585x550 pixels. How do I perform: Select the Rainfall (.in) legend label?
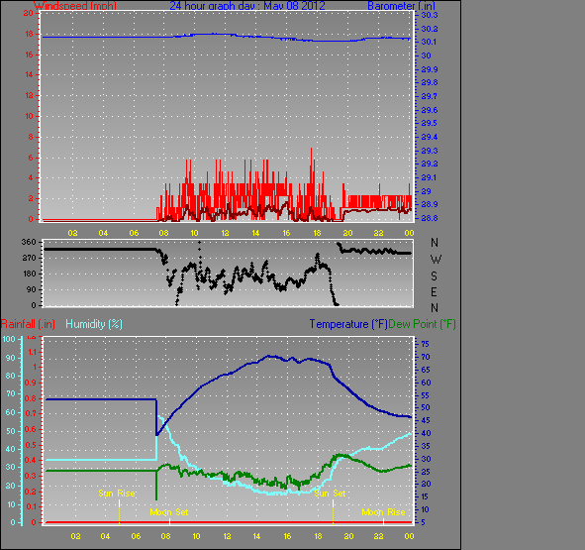[28, 324]
